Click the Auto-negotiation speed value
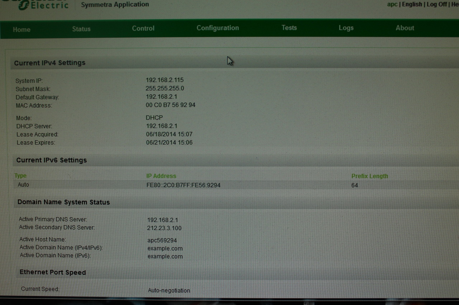This screenshot has height=305, width=459. 169,290
